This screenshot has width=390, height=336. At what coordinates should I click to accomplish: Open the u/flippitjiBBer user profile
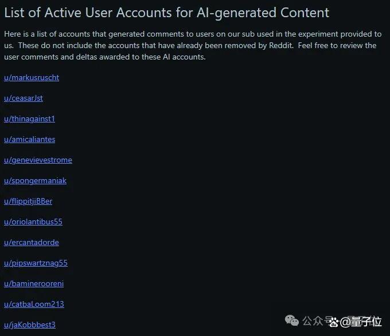click(28, 201)
